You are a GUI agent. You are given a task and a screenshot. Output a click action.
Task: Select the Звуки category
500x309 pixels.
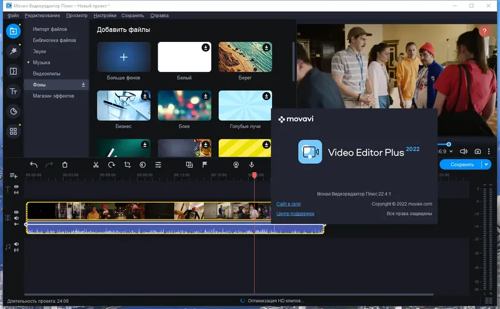pyautogui.click(x=39, y=51)
